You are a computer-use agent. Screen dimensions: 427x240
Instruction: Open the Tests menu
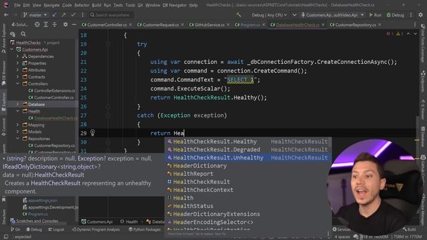[118, 5]
